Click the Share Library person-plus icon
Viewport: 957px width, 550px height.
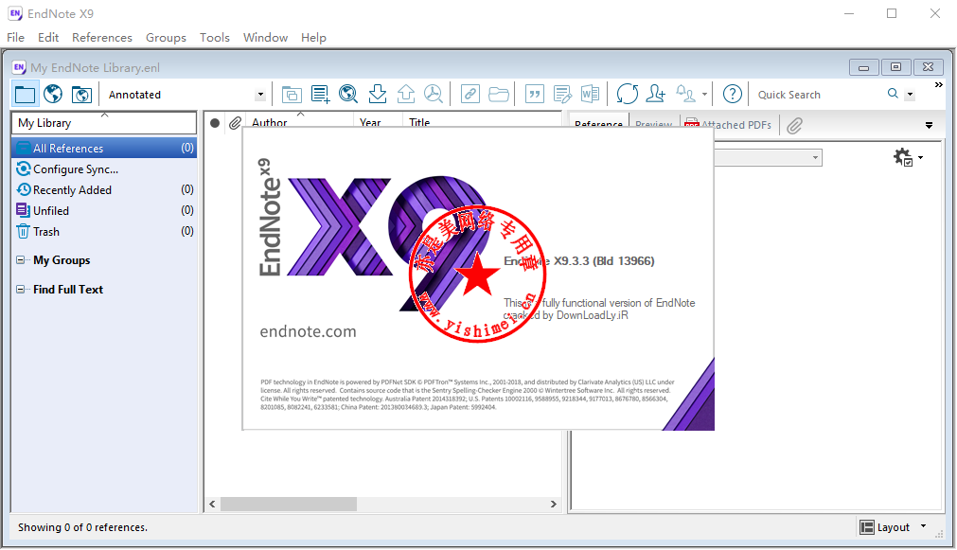[x=655, y=94]
